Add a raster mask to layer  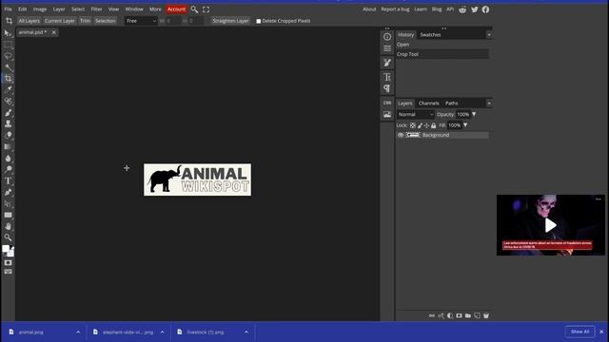coord(459,315)
